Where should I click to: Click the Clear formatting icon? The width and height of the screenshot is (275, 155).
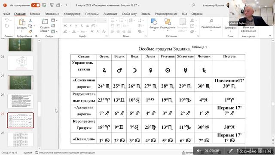[x=104, y=31]
